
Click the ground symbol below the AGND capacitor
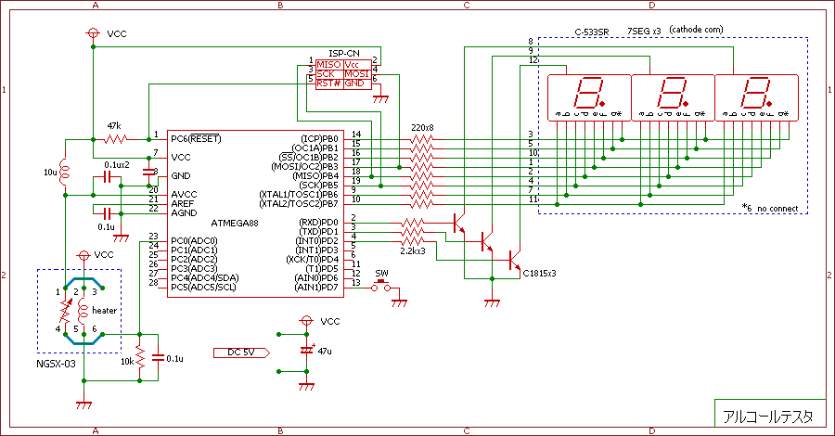[121, 237]
